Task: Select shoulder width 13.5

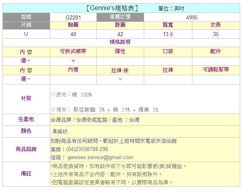Action: (168, 34)
